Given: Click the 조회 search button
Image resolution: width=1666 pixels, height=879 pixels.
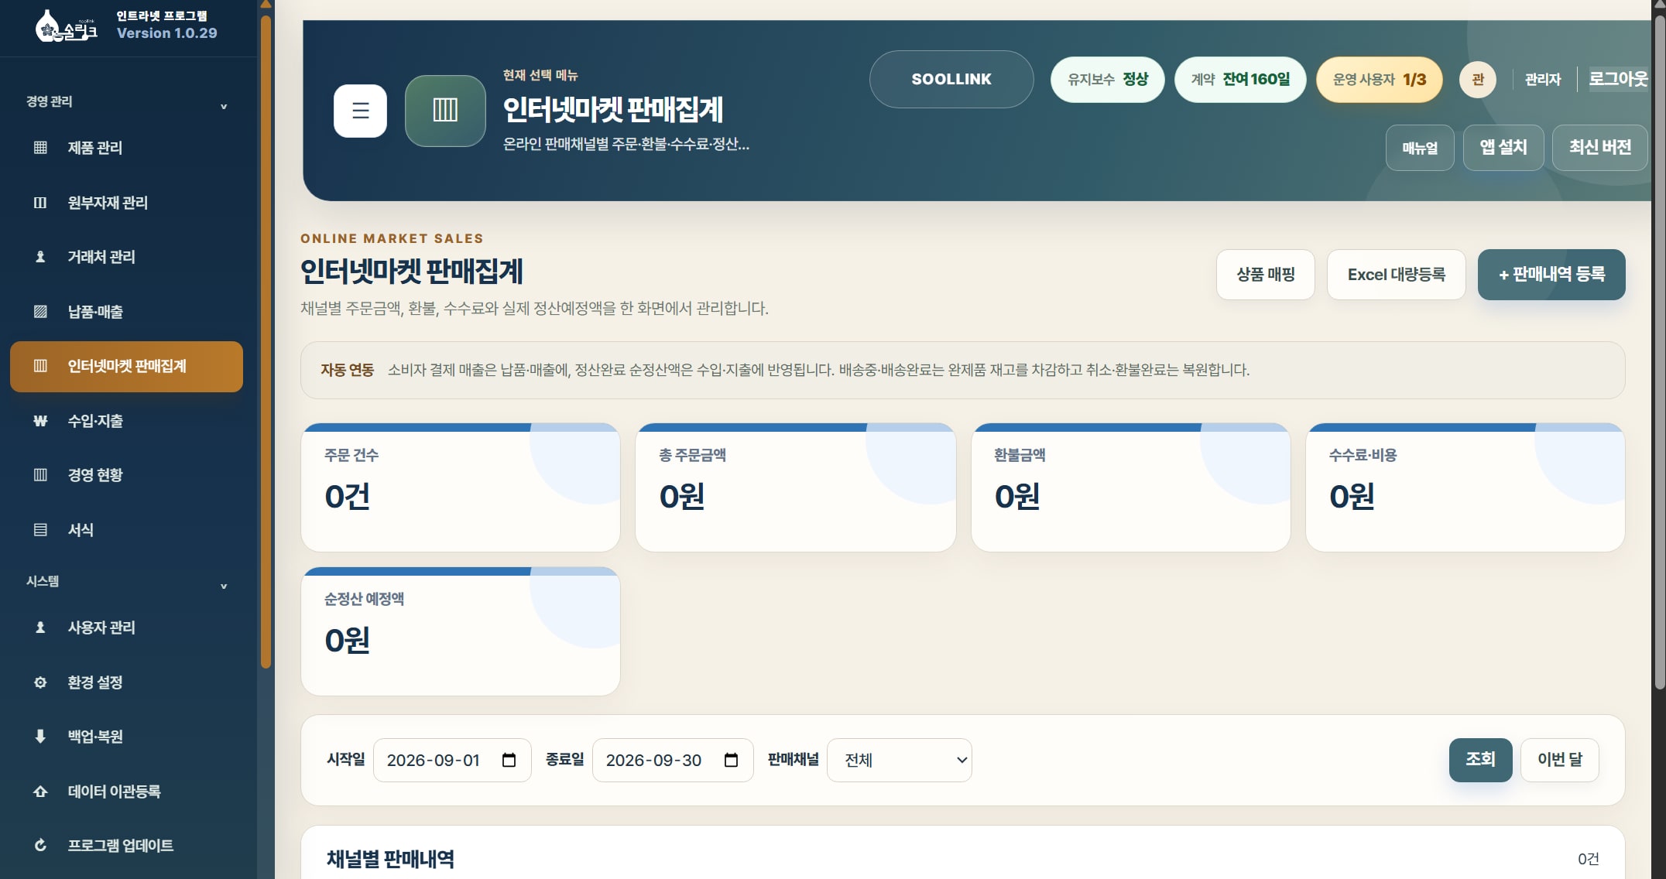Looking at the screenshot, I should [x=1480, y=760].
